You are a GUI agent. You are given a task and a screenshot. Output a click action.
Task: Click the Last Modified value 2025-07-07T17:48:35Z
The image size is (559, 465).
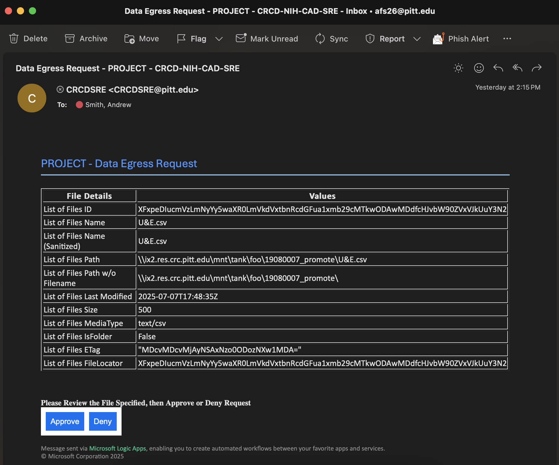point(178,297)
